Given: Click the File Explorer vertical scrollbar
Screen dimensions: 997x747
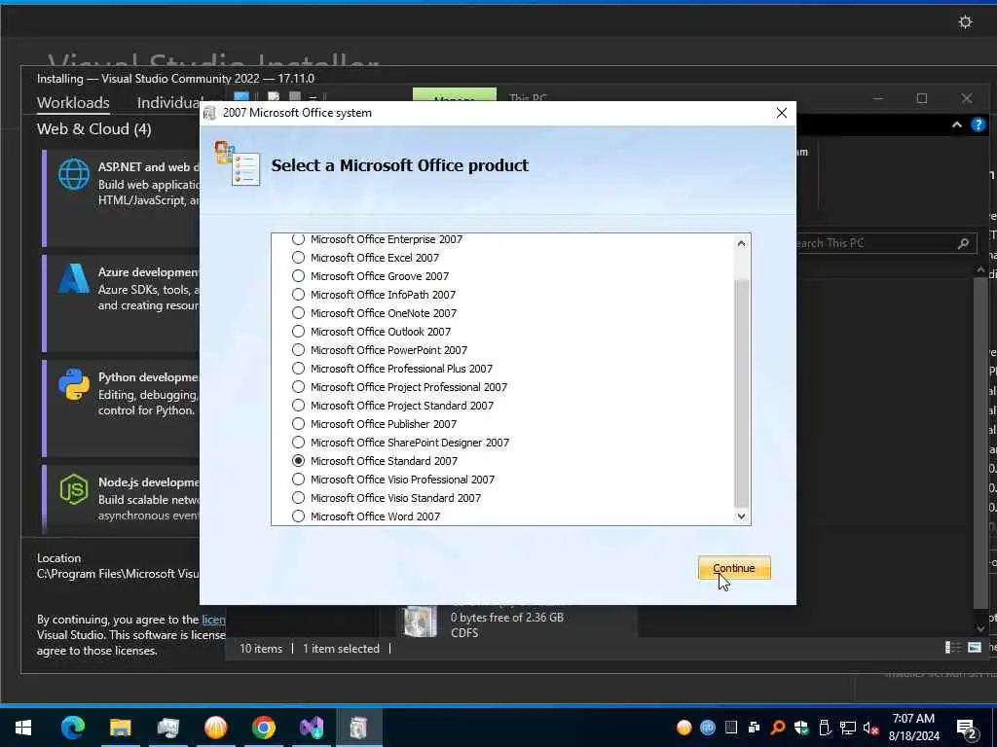Looking at the screenshot, I should pos(980,443).
